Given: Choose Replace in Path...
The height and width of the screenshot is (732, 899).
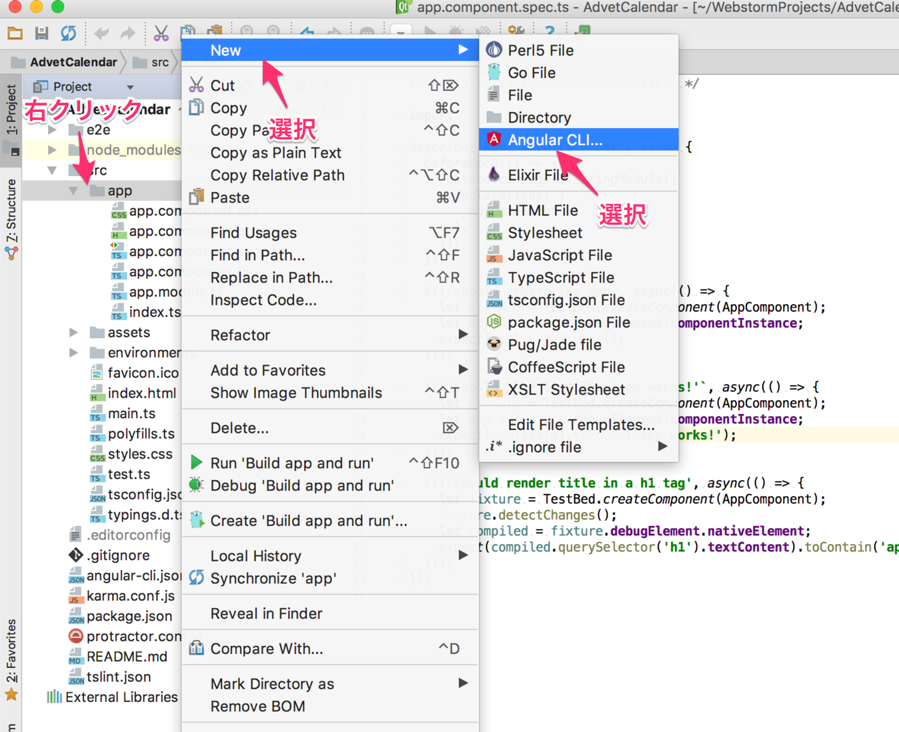Looking at the screenshot, I should click(330, 277).
